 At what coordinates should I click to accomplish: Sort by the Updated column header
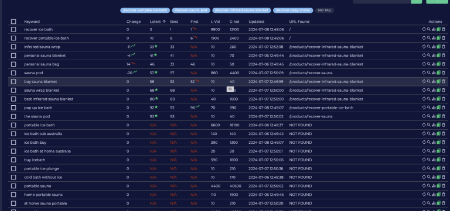pos(256,22)
